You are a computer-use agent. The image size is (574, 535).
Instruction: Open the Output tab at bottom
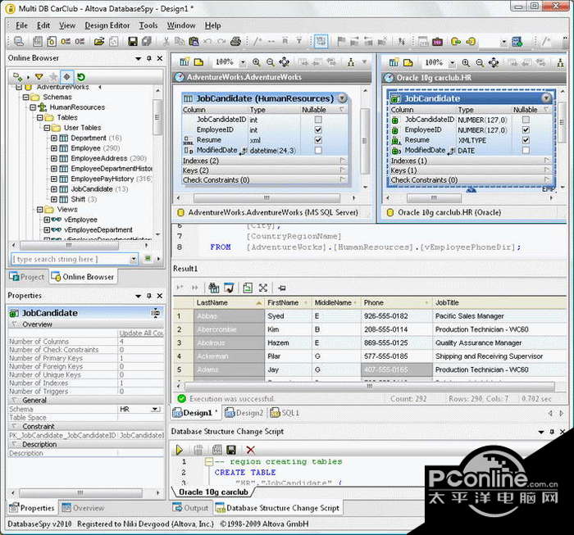coord(190,508)
